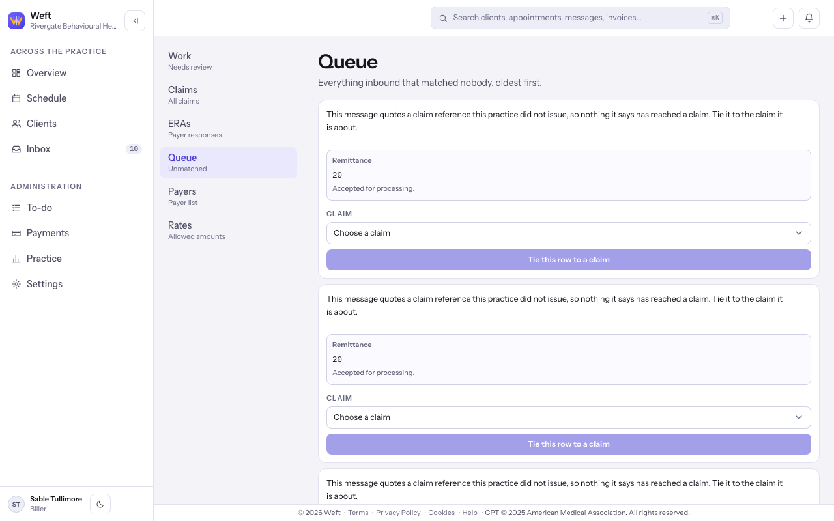Click the Rivergate Behavioural practice name
This screenshot has height=521, width=834.
73,26
